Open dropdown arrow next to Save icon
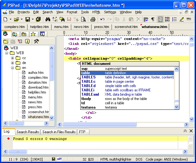Image resolution: width=196 pixels, height=163 pixels. [x=33, y=19]
